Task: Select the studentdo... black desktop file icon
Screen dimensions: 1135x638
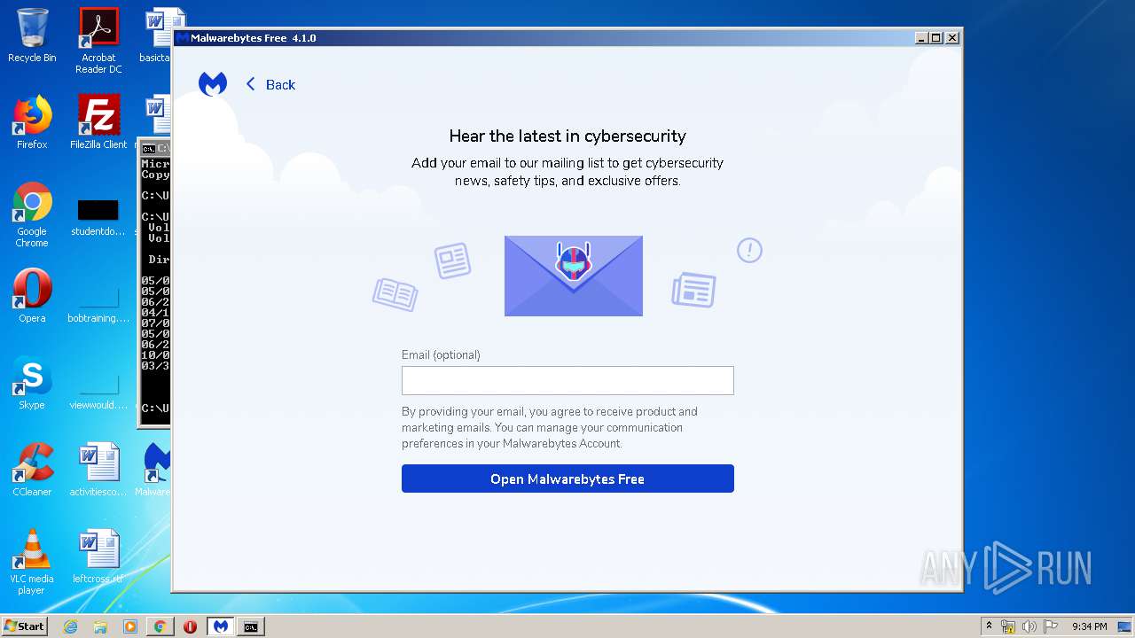Action: coord(98,217)
